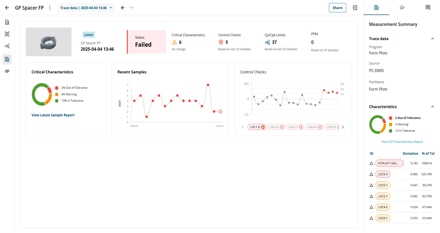The image size is (440, 233).
Task: Select the LOC2.Y control check chip
Action: (x=295, y=127)
